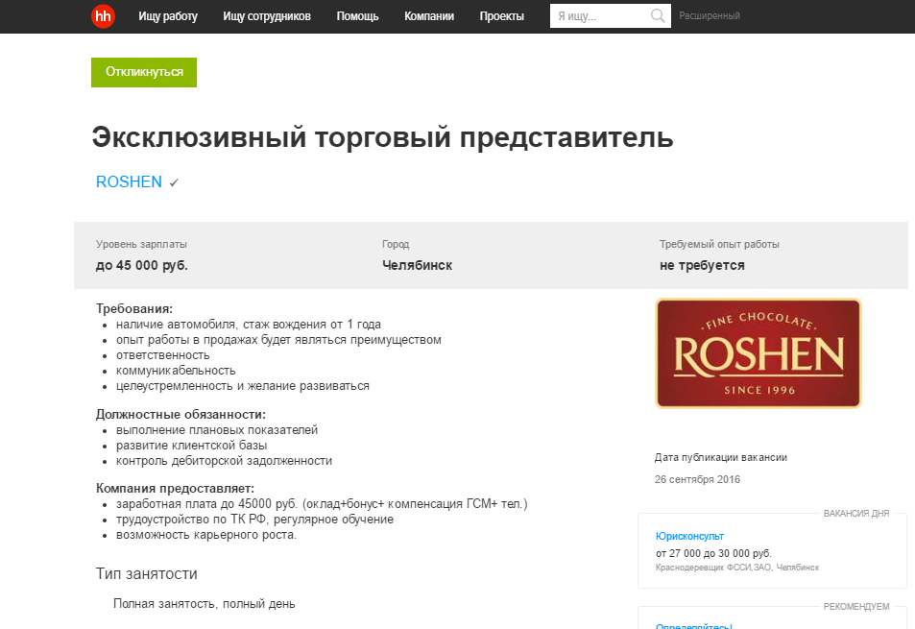Viewport: 915px width, 629px height.
Task: Go to the Компании section
Action: pyautogui.click(x=429, y=16)
